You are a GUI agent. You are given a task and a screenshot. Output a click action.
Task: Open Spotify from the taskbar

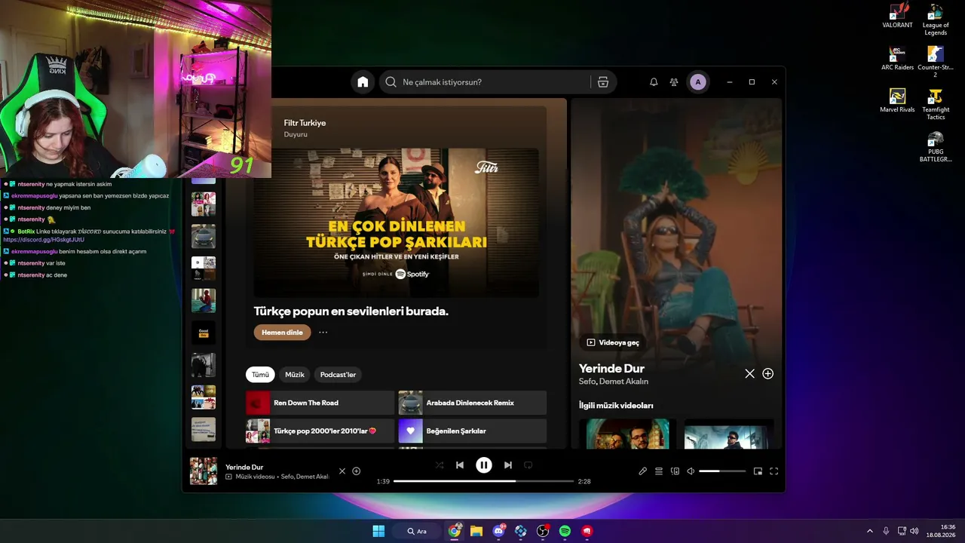[565, 531]
